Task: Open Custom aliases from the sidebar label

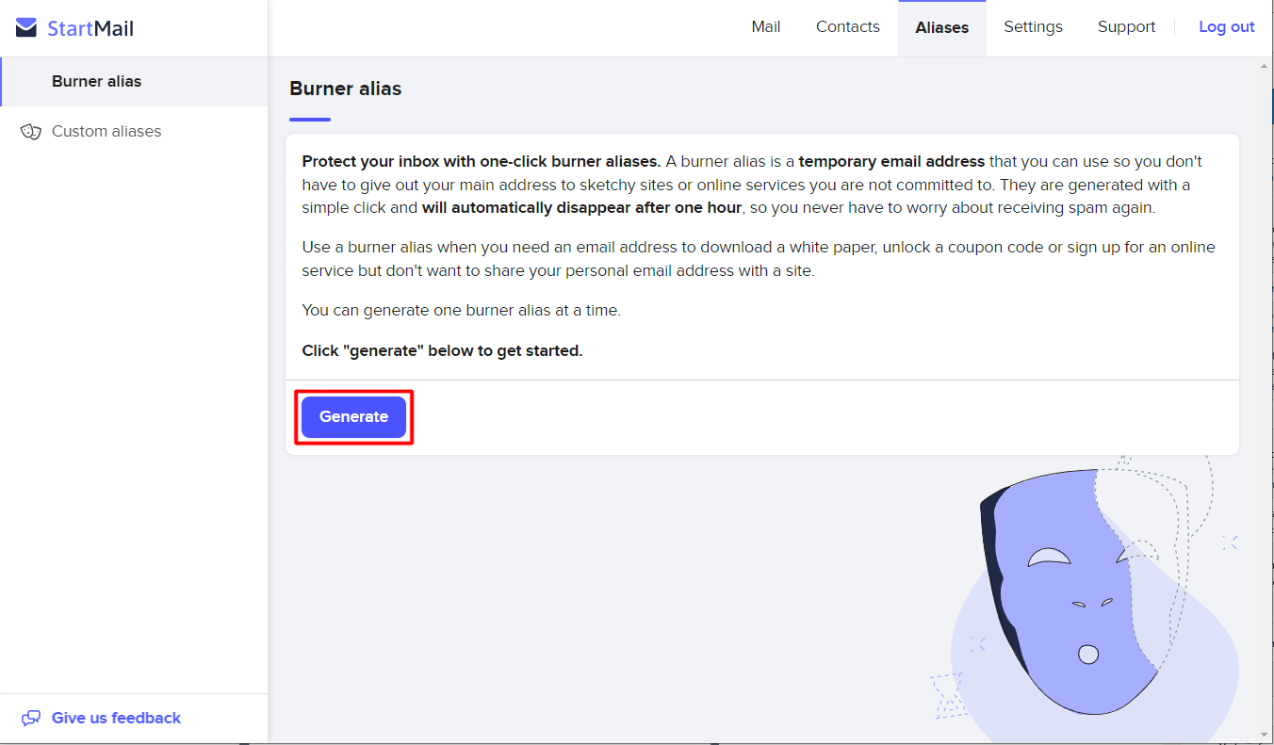Action: tap(106, 132)
